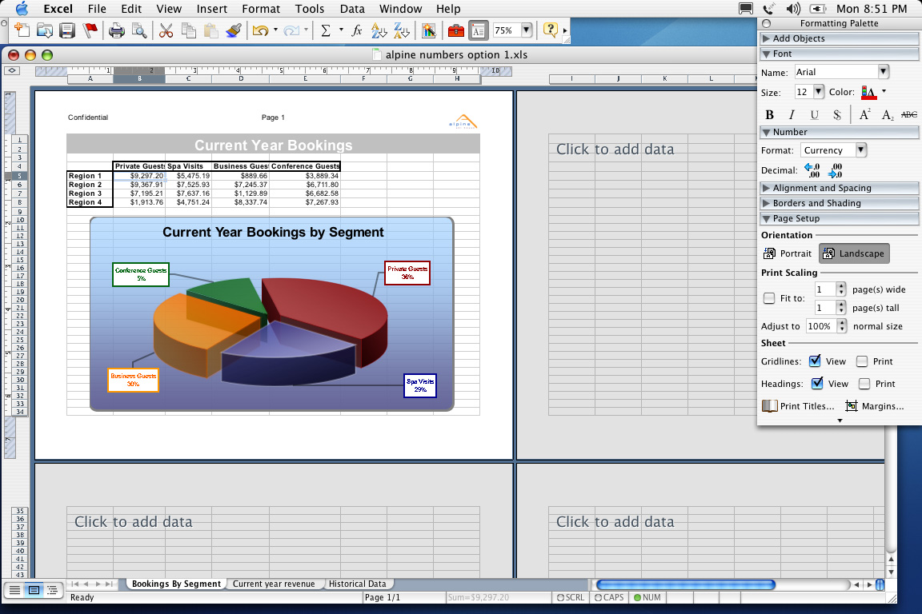Open the Toolbox icon in the toolbar
Viewport: 922px width, 614px height.
(x=455, y=30)
